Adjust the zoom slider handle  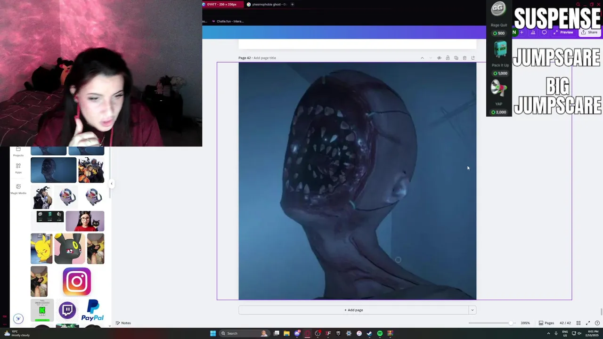coord(511,323)
